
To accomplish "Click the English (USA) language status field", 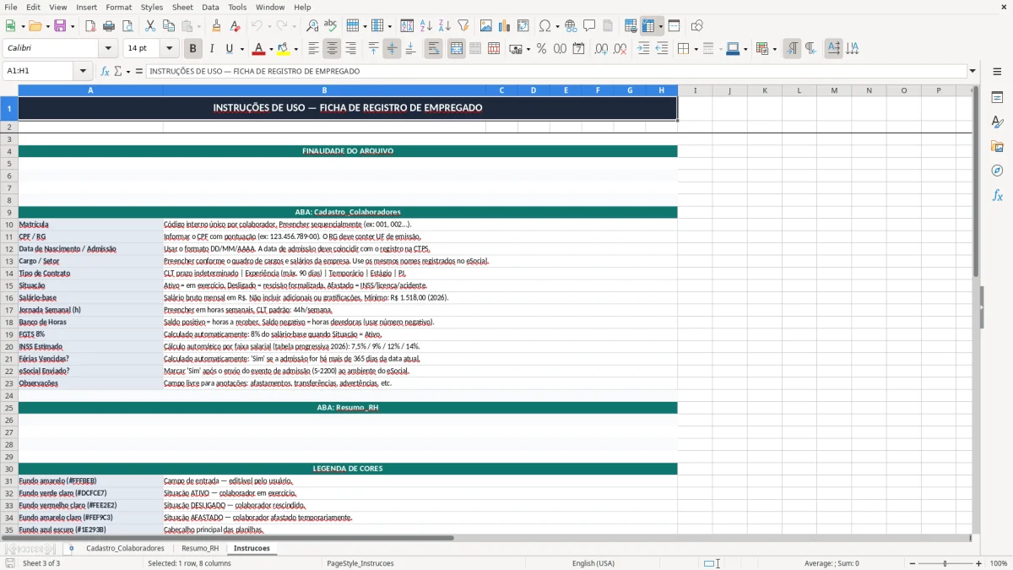I will [593, 563].
